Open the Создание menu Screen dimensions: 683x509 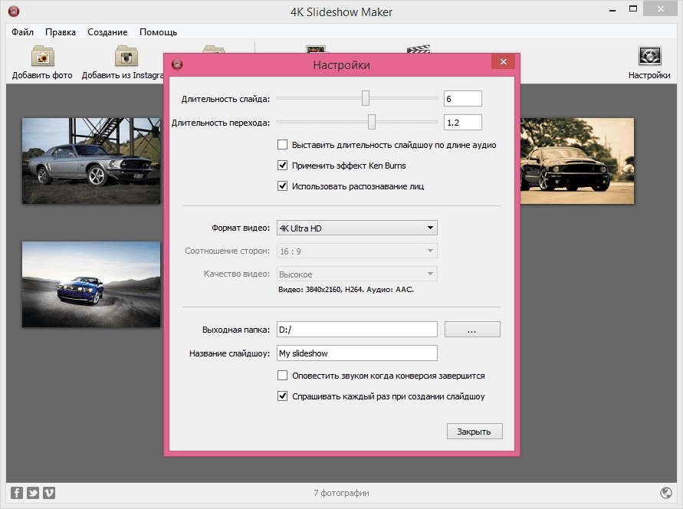click(107, 31)
